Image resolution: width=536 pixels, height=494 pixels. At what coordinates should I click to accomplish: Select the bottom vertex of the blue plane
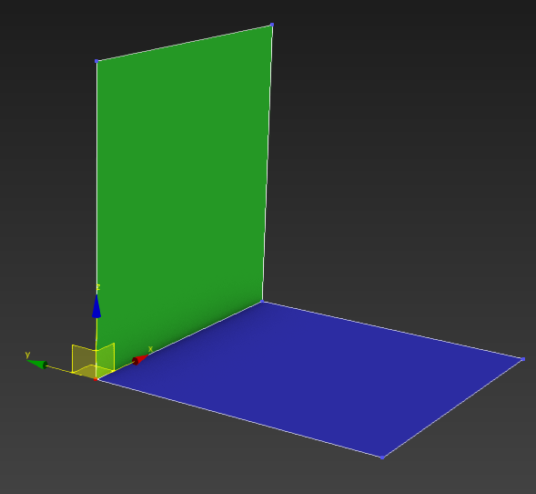(x=382, y=458)
